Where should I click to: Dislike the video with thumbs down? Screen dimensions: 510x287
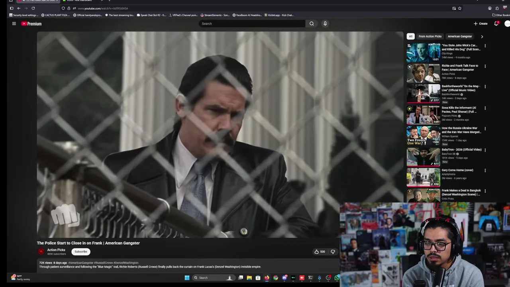point(333,252)
